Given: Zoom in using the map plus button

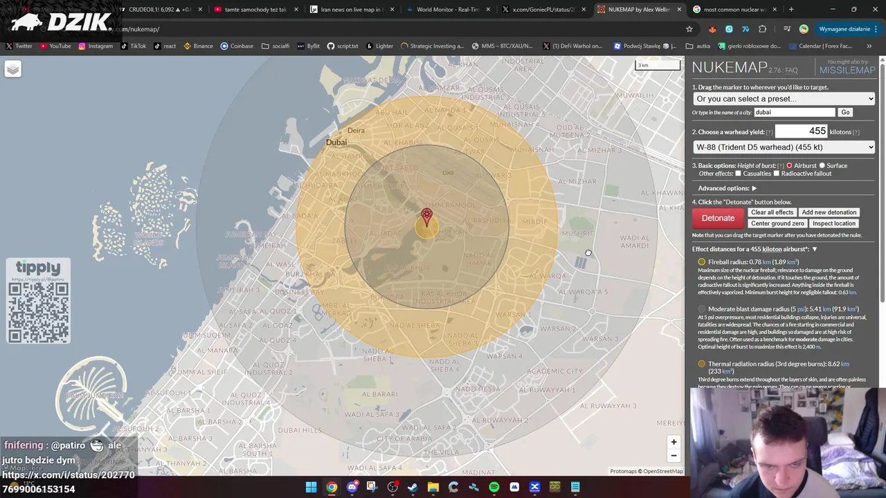Looking at the screenshot, I should (673, 442).
